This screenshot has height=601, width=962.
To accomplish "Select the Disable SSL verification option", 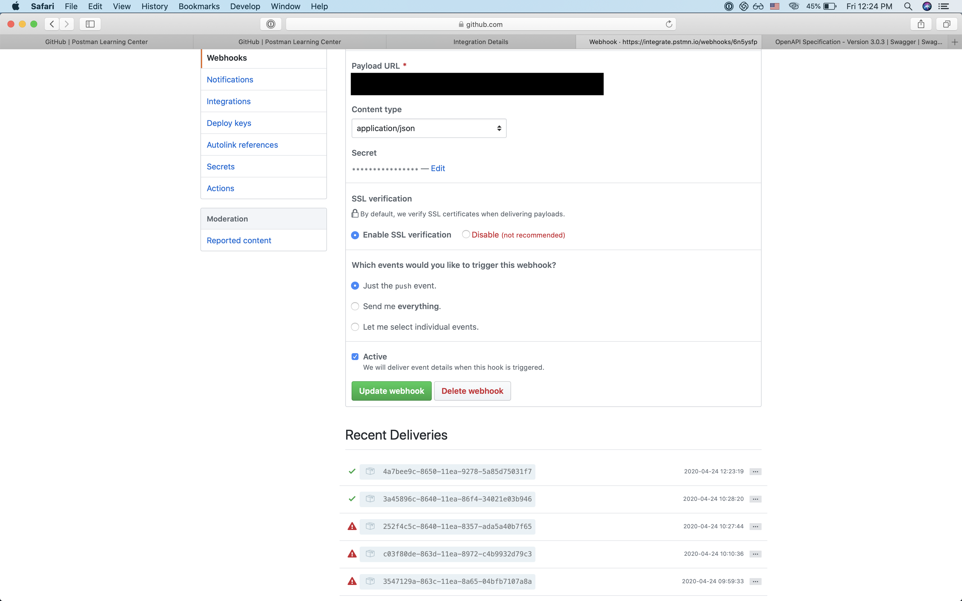I will [x=466, y=234].
